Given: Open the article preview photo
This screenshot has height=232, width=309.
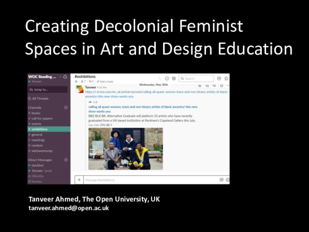Looking at the screenshot, I should [126, 149].
